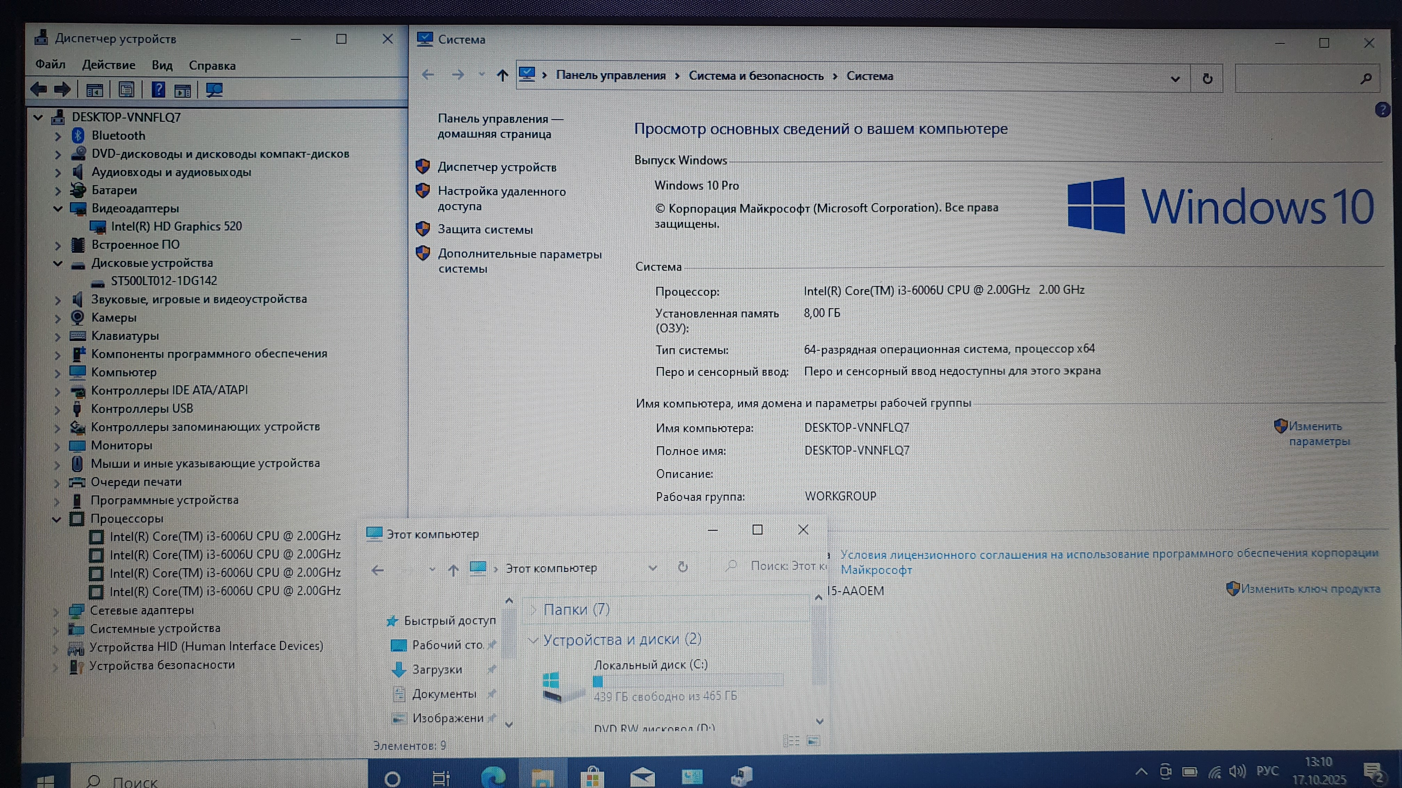
Task: Open the address bar history dropdown
Action: (x=1175, y=79)
